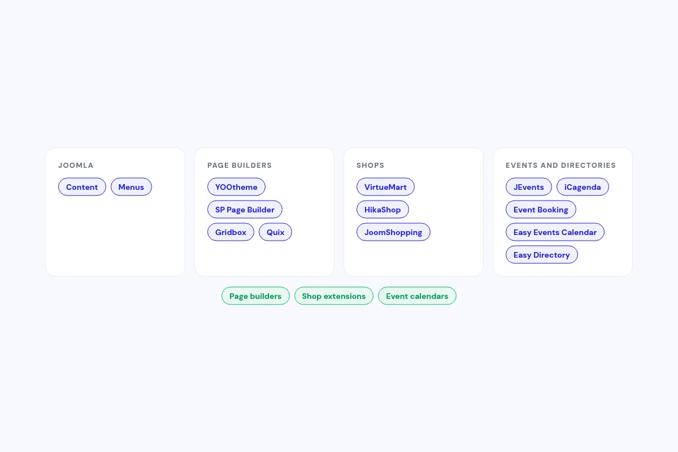Open the green Shop extensions pill

pyautogui.click(x=334, y=296)
